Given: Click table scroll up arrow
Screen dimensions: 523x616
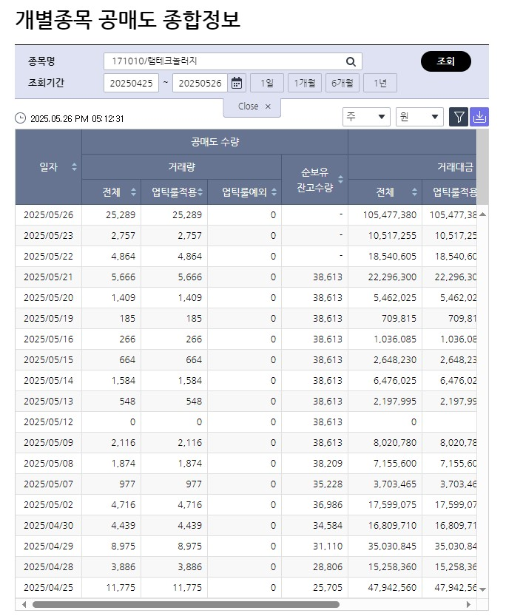Looking at the screenshot, I should coord(483,214).
